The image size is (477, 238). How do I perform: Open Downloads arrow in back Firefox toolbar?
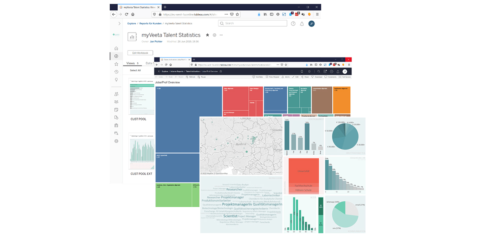(259, 14)
